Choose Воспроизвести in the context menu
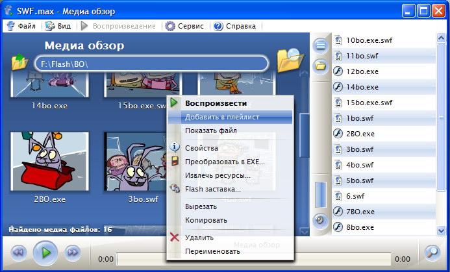This screenshot has width=450, height=272. click(230, 103)
